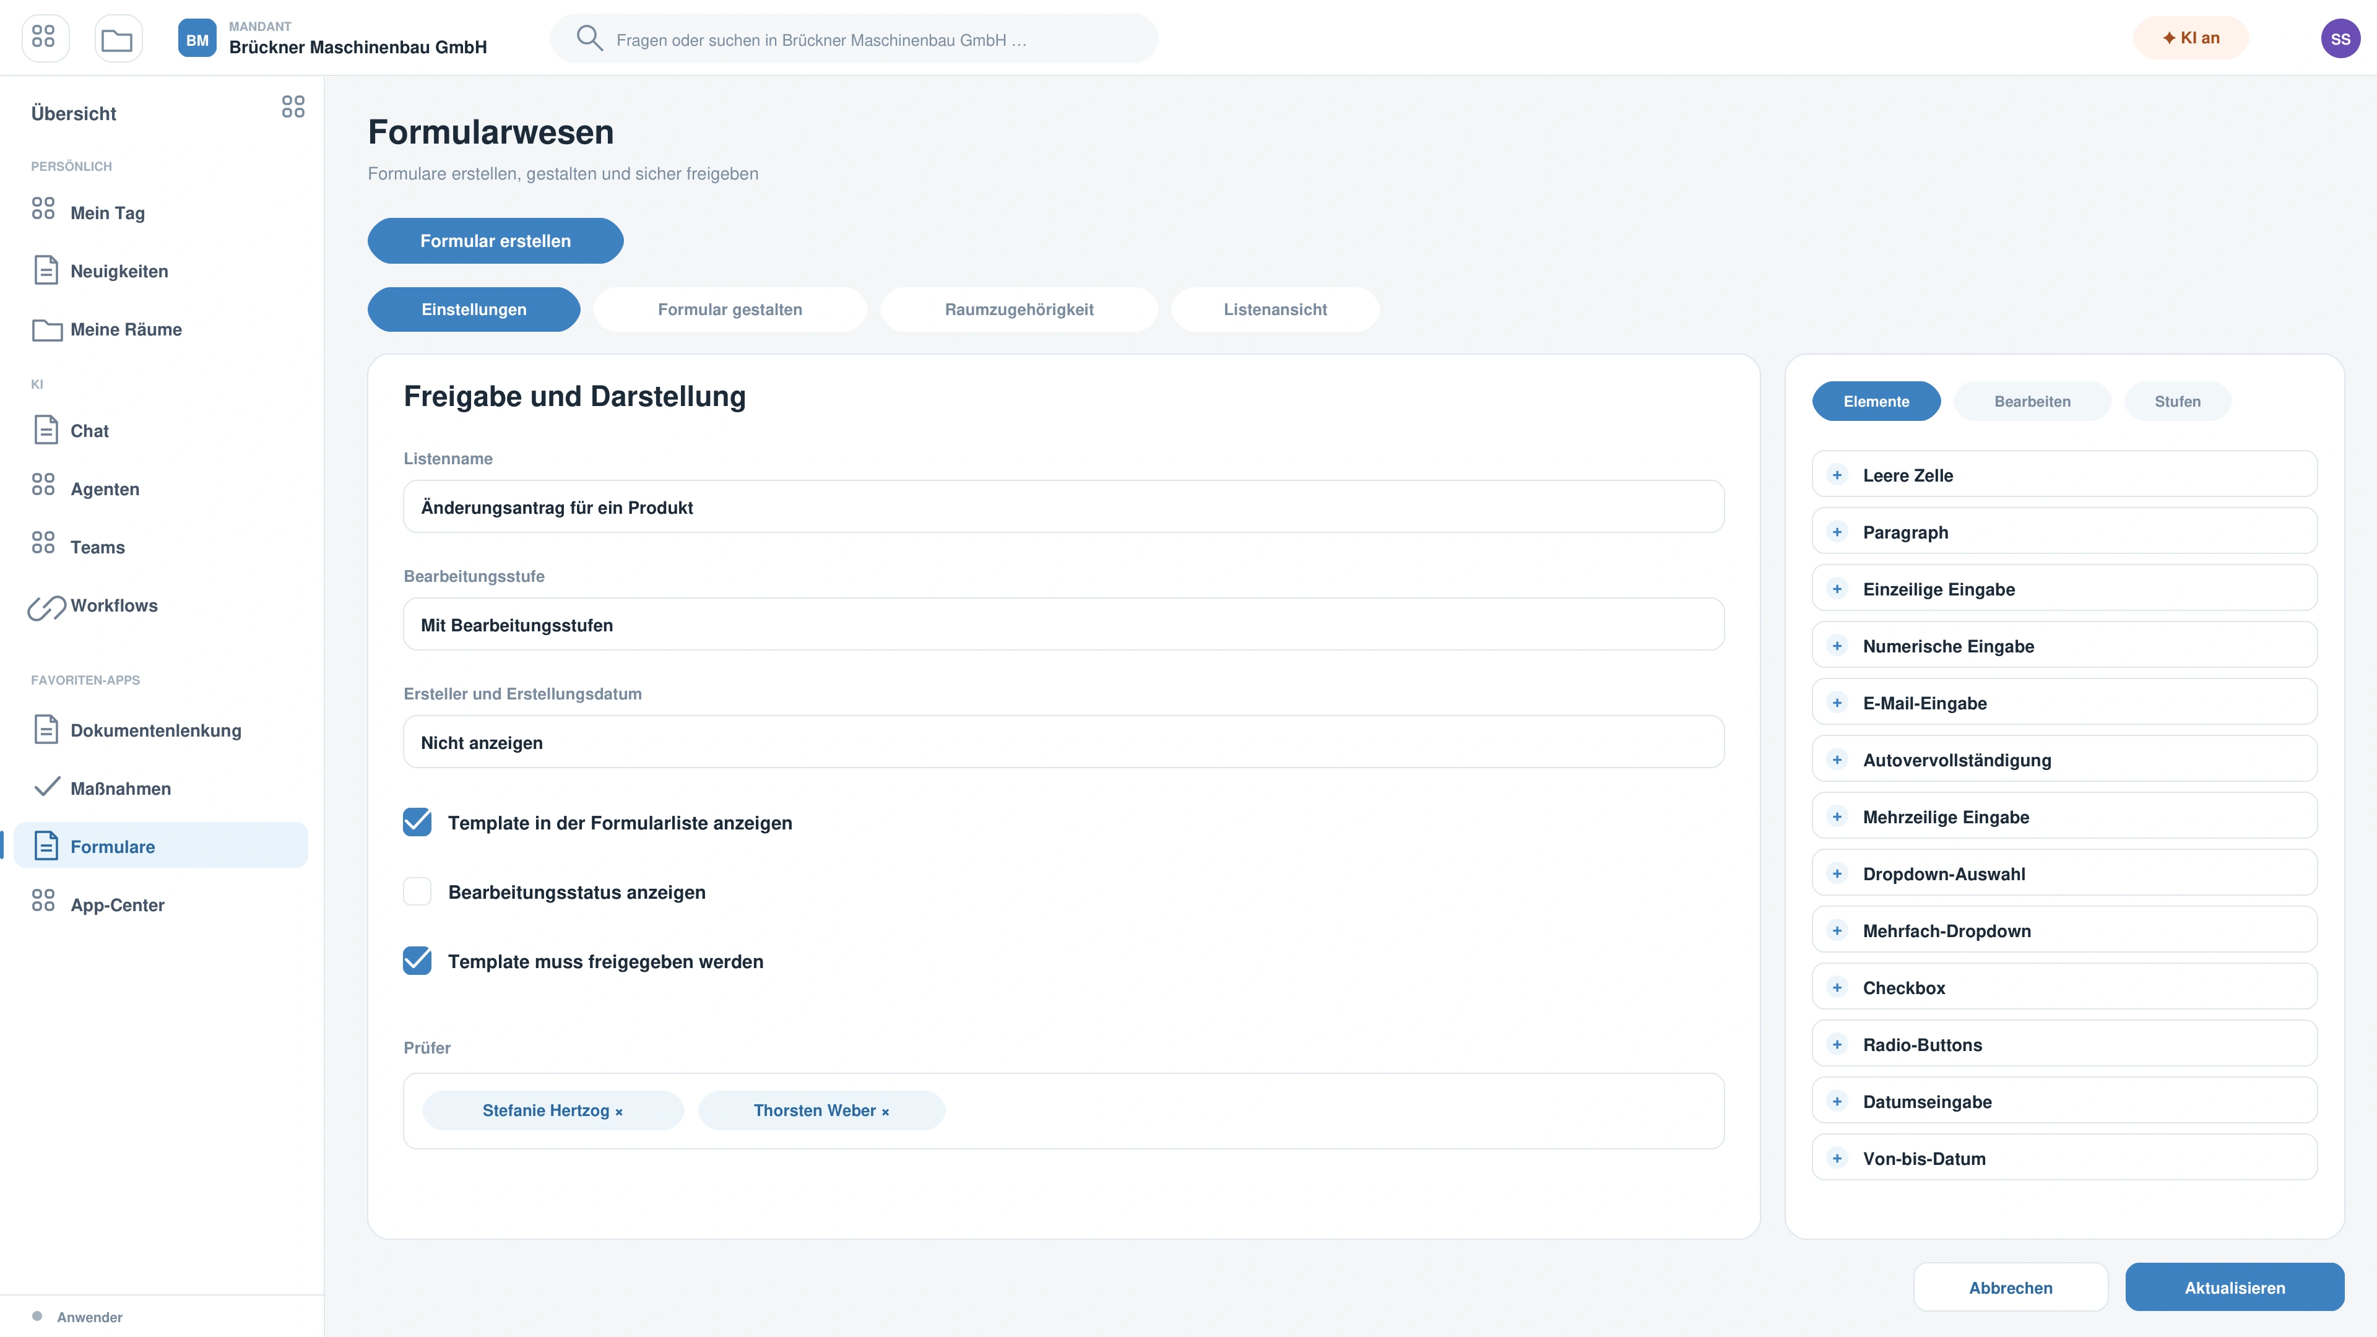Remove Stefanie Hertzog from Prüfer
The image size is (2377, 1337).
coord(619,1112)
